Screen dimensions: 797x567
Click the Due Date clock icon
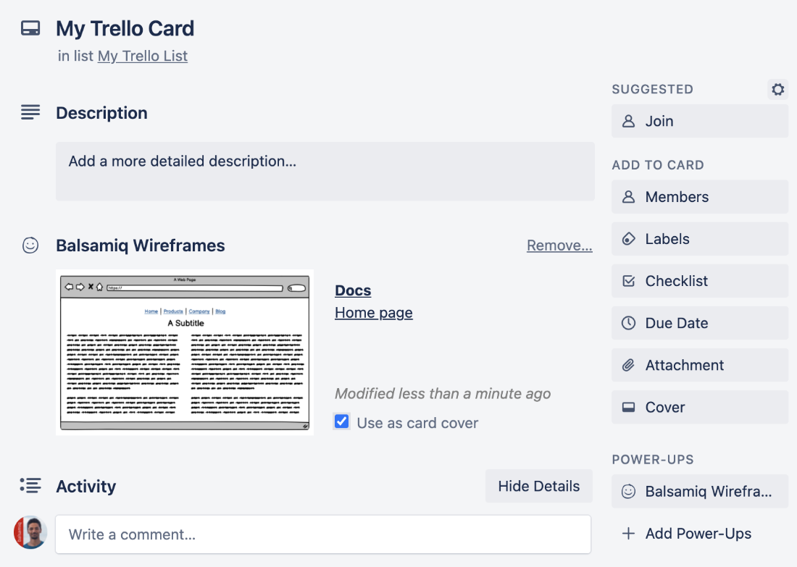tap(629, 323)
